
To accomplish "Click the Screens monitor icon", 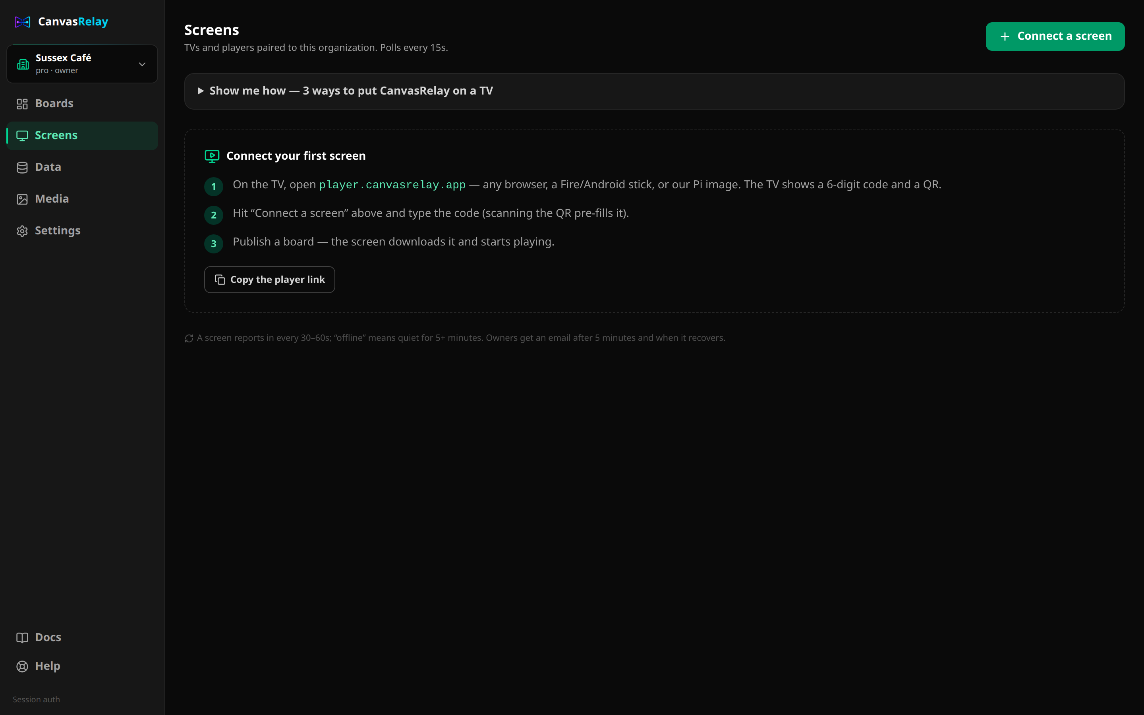I will click(22, 136).
